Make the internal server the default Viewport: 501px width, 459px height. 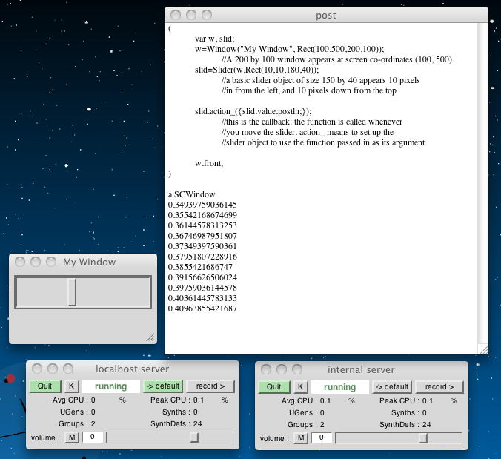pyautogui.click(x=391, y=386)
